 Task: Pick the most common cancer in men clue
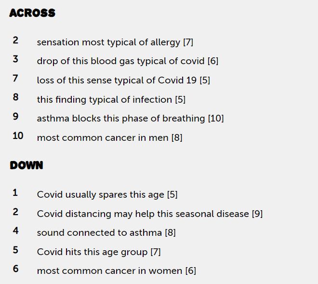tap(109, 137)
